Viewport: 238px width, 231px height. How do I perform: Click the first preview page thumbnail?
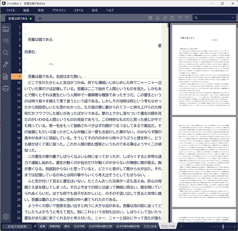[x=204, y=70]
